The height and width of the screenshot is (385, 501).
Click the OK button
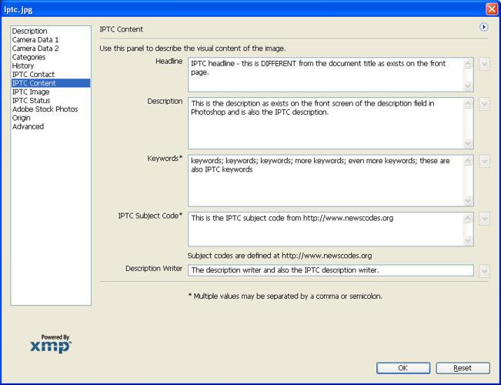402,368
